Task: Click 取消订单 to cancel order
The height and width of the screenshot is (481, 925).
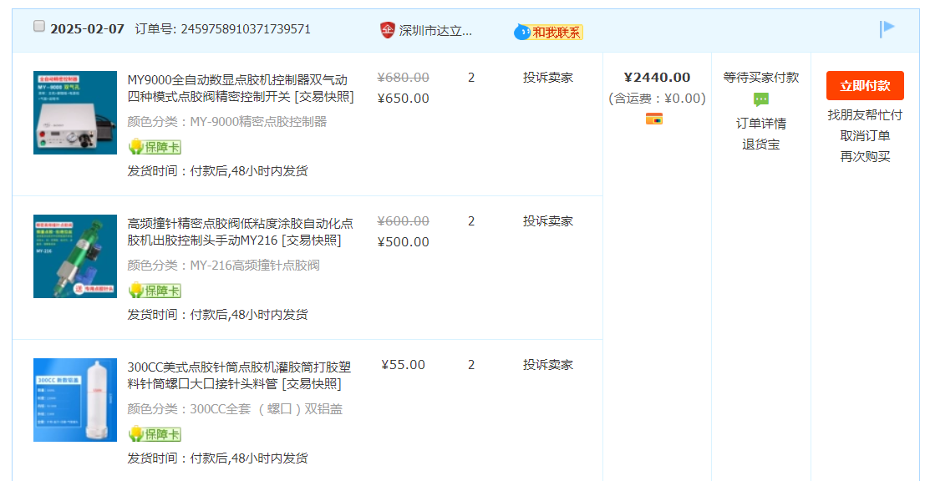Action: click(x=865, y=135)
